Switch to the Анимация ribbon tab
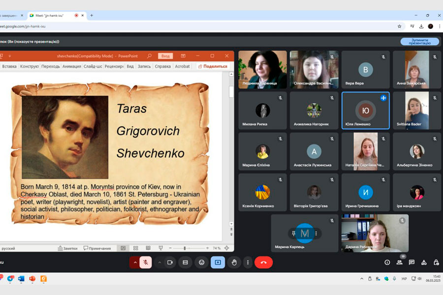443x295 pixels. tap(71, 66)
